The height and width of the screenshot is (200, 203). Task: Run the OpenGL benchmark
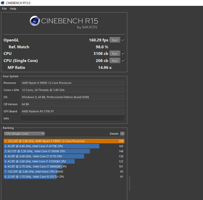pos(115,40)
